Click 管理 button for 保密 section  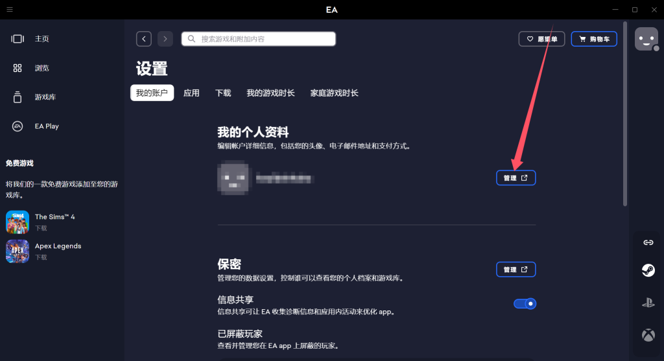pyautogui.click(x=516, y=270)
